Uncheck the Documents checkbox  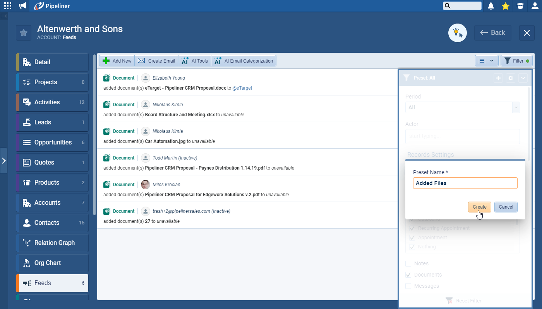click(x=408, y=275)
